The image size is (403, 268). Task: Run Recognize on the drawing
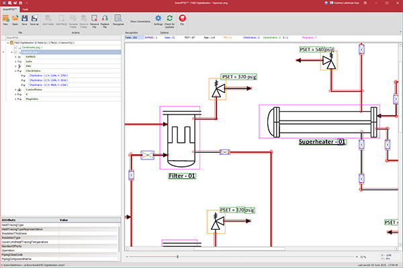point(118,20)
